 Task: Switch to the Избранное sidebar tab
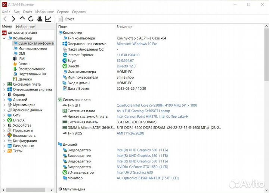coord(25,27)
